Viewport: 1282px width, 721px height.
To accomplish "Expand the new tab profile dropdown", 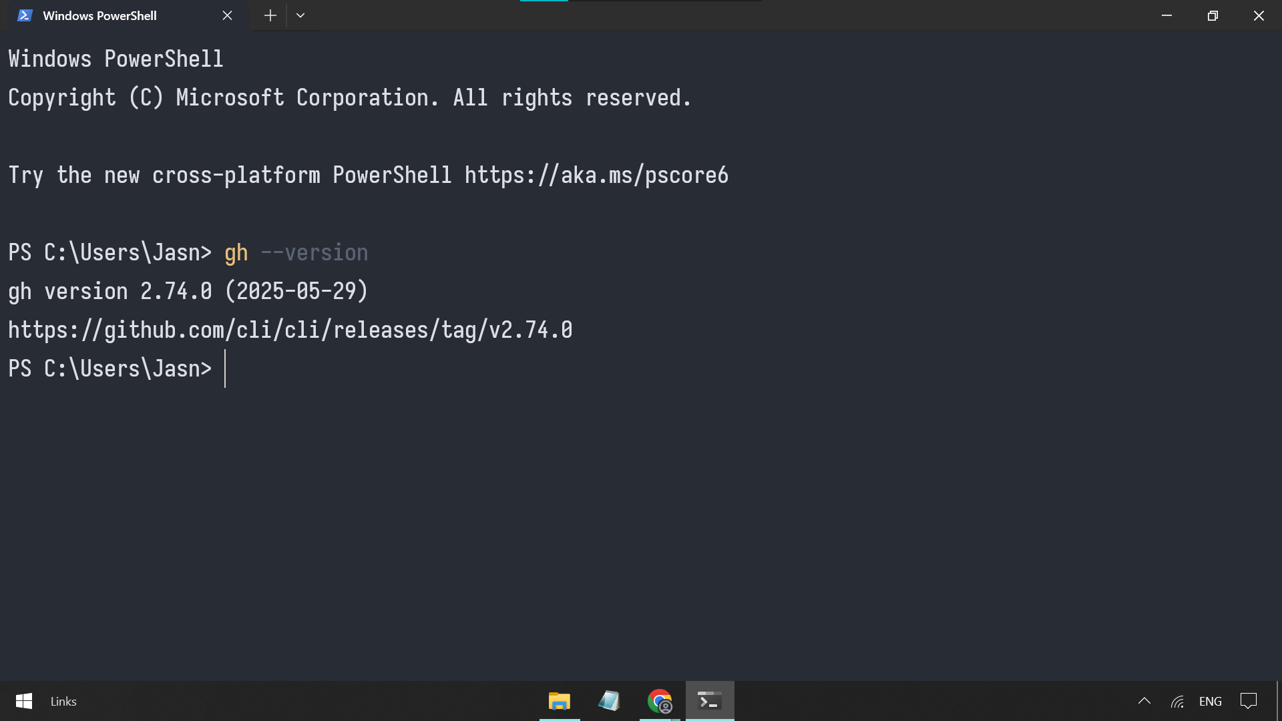I will pos(300,15).
